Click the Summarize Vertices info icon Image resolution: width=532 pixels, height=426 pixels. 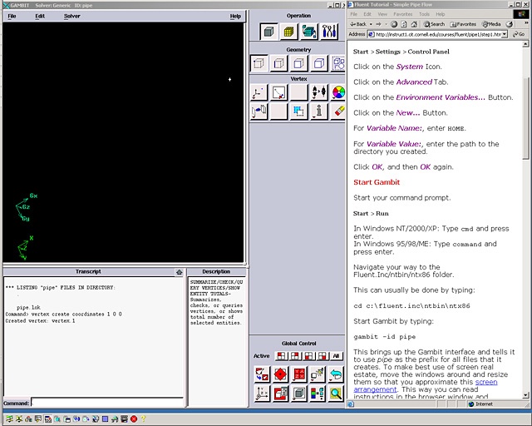319,111
